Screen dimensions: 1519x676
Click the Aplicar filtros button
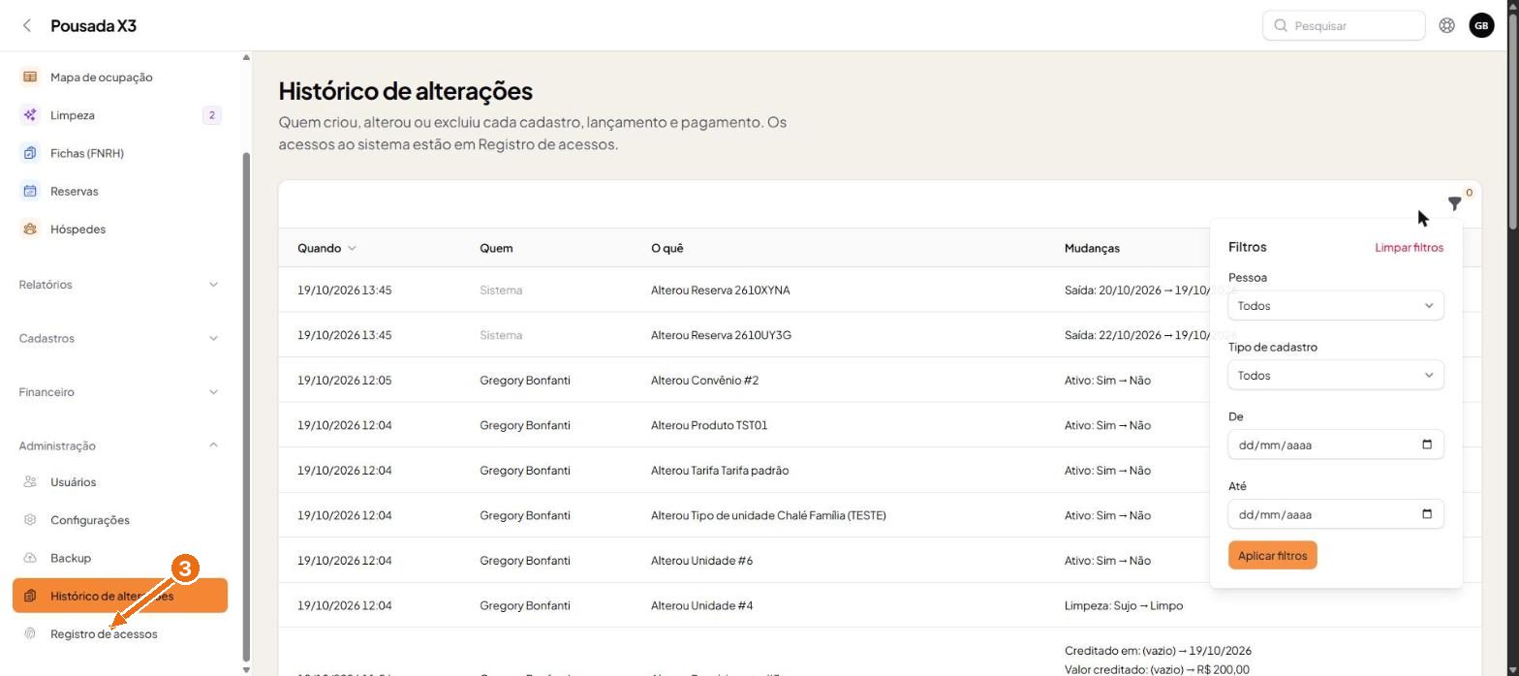[x=1273, y=556]
